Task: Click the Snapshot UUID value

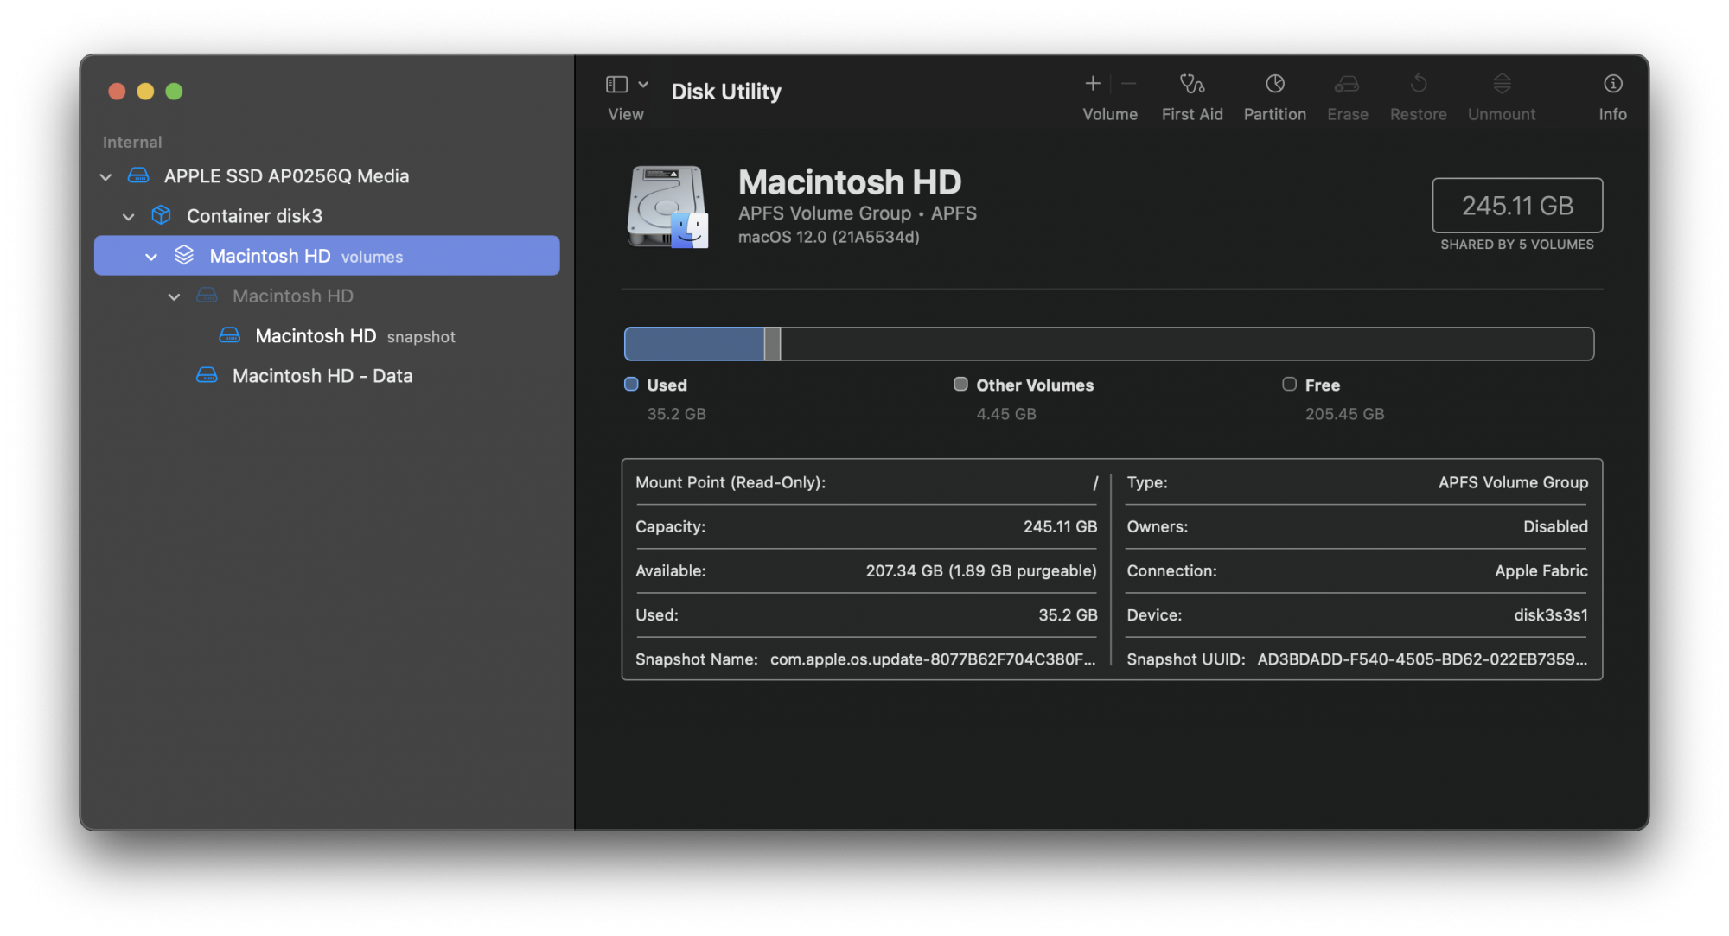Action: [1422, 659]
